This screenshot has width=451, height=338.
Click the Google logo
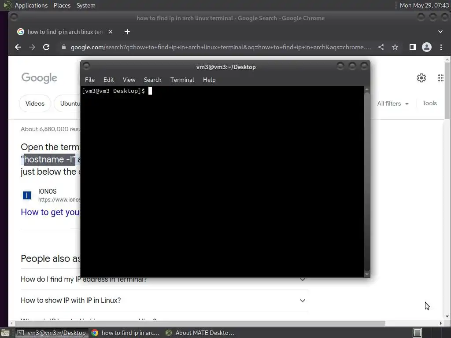click(x=39, y=78)
